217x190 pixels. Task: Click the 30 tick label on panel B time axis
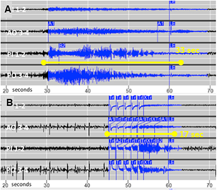47,185
